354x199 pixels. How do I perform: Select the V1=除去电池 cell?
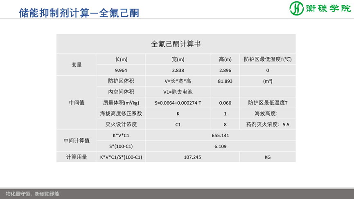click(178, 92)
